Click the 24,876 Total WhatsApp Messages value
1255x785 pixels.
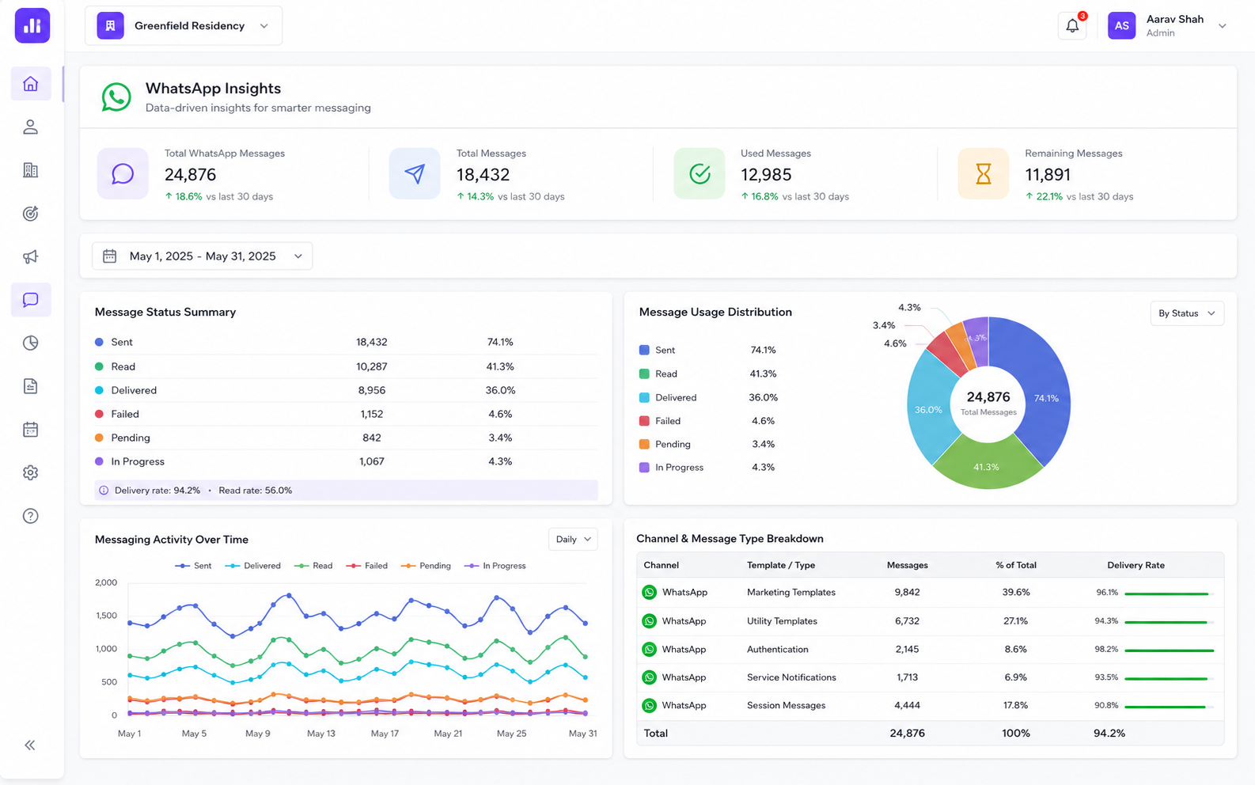pyautogui.click(x=190, y=175)
